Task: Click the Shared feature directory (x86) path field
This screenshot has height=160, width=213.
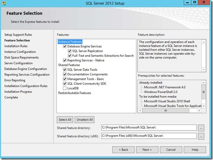Action: pos(149,136)
